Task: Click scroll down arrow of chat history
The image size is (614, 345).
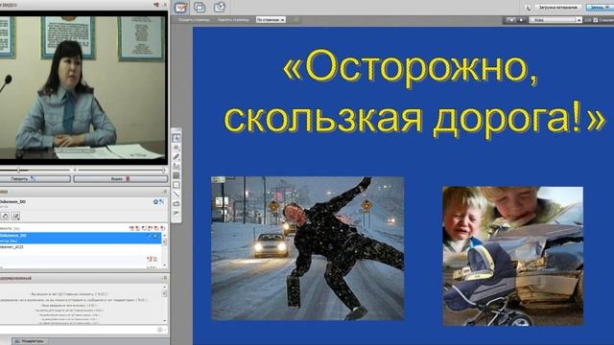Action: pos(164,321)
